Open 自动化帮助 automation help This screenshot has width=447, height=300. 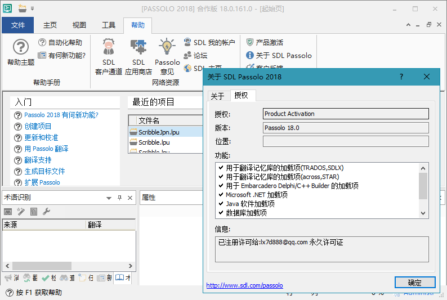pyautogui.click(x=61, y=42)
